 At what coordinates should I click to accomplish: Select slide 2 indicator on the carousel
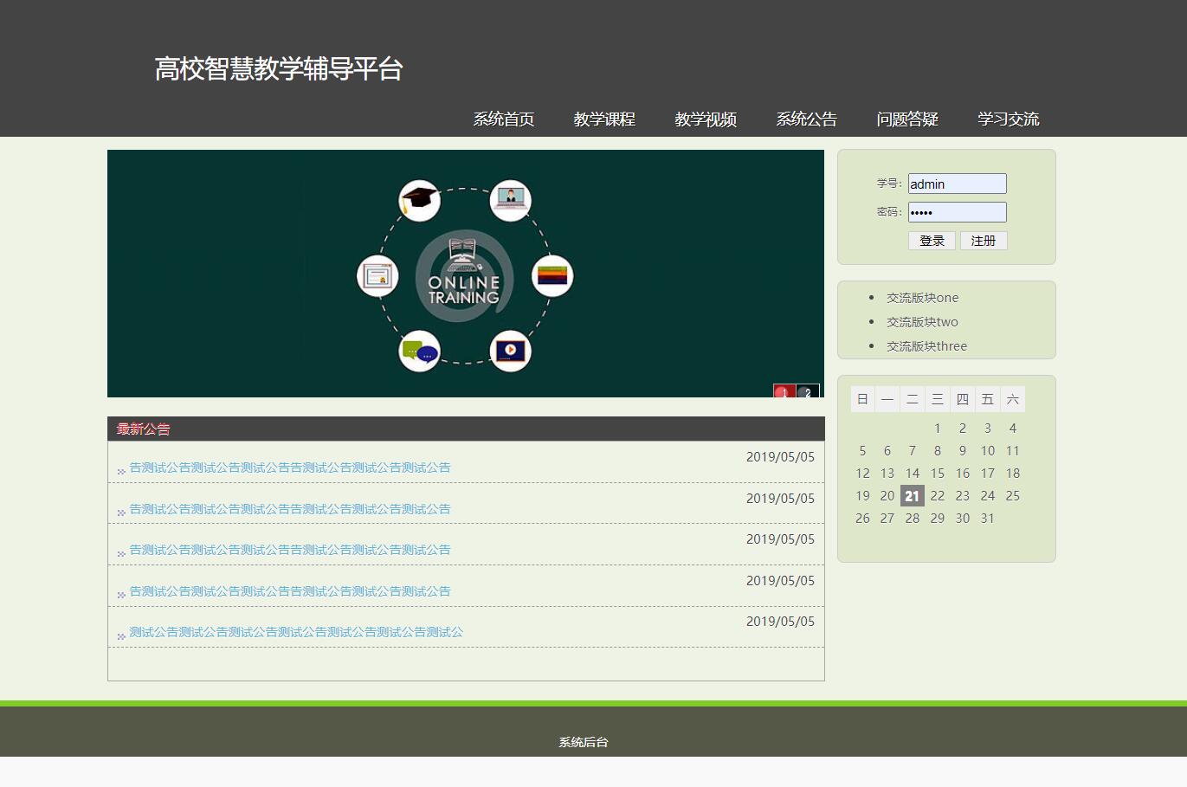point(809,392)
